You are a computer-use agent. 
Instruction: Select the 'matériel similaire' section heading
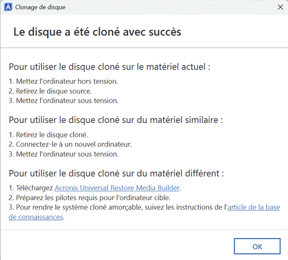pyautogui.click(x=116, y=120)
